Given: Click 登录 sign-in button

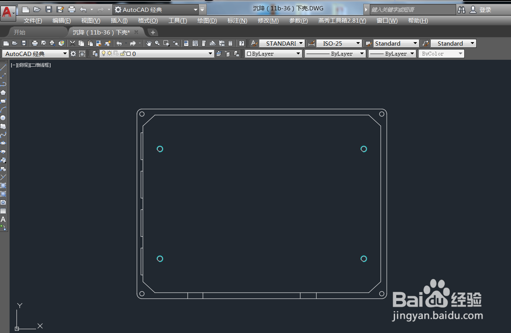Looking at the screenshot, I should [x=485, y=10].
